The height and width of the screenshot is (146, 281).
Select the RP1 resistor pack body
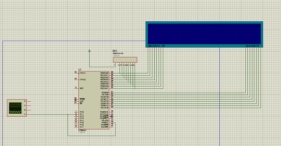click(x=125, y=60)
